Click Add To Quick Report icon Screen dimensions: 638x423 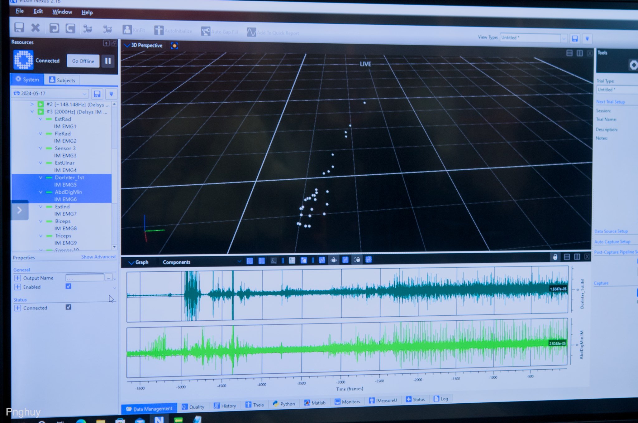click(251, 32)
